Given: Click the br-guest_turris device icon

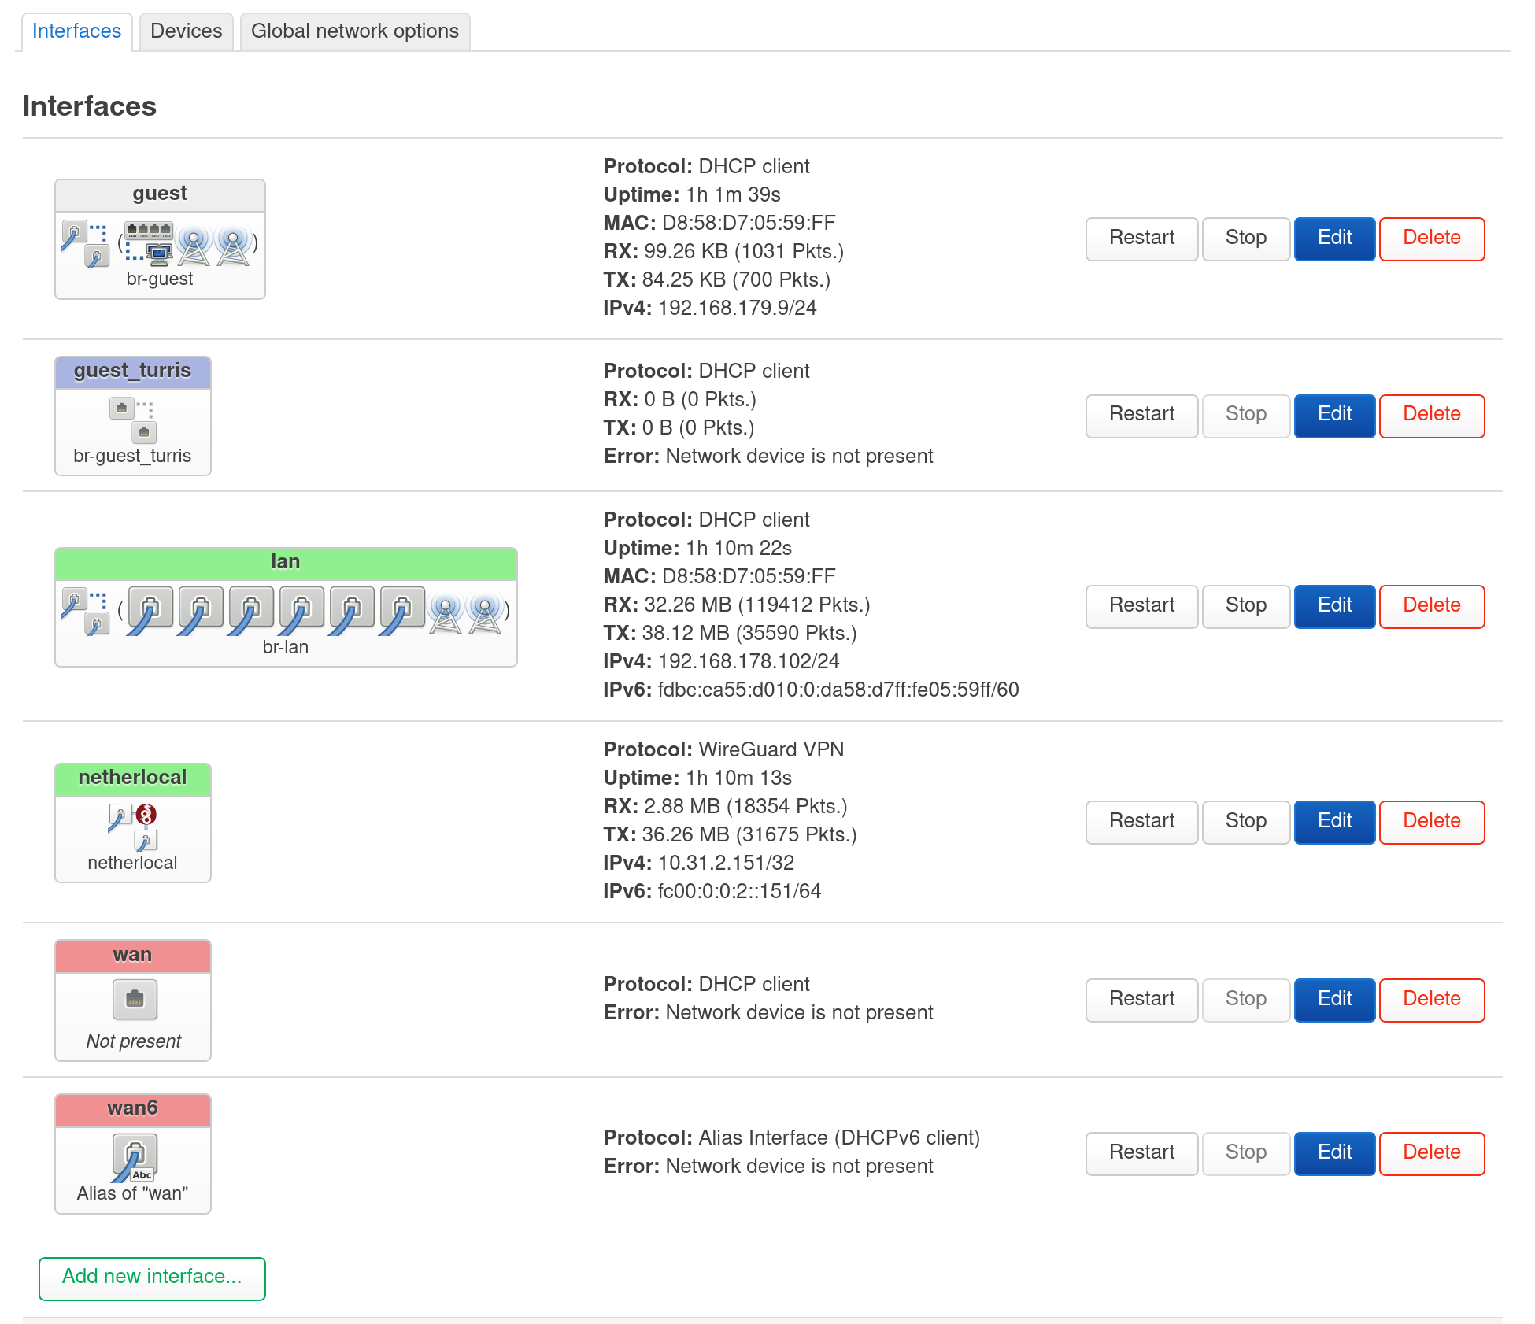Looking at the screenshot, I should pos(122,408).
